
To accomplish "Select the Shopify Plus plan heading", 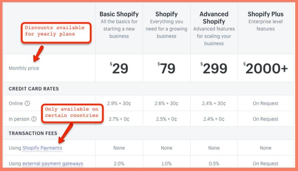I will [x=265, y=15].
